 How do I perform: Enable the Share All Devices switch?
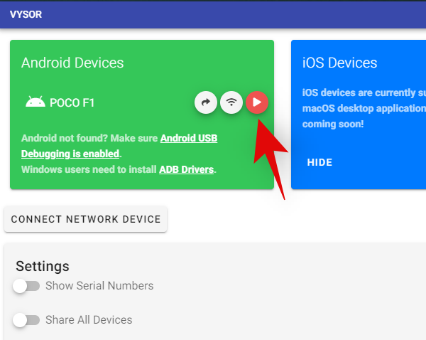(26, 320)
